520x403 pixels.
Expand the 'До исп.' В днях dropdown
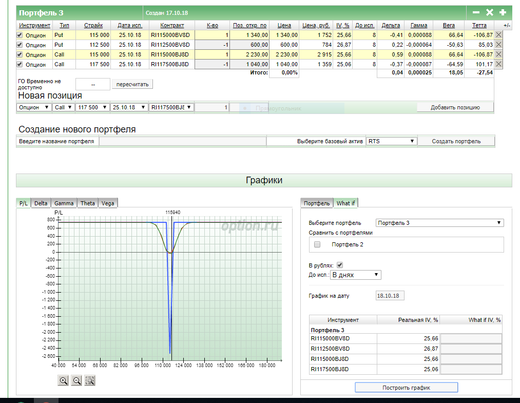[356, 275]
